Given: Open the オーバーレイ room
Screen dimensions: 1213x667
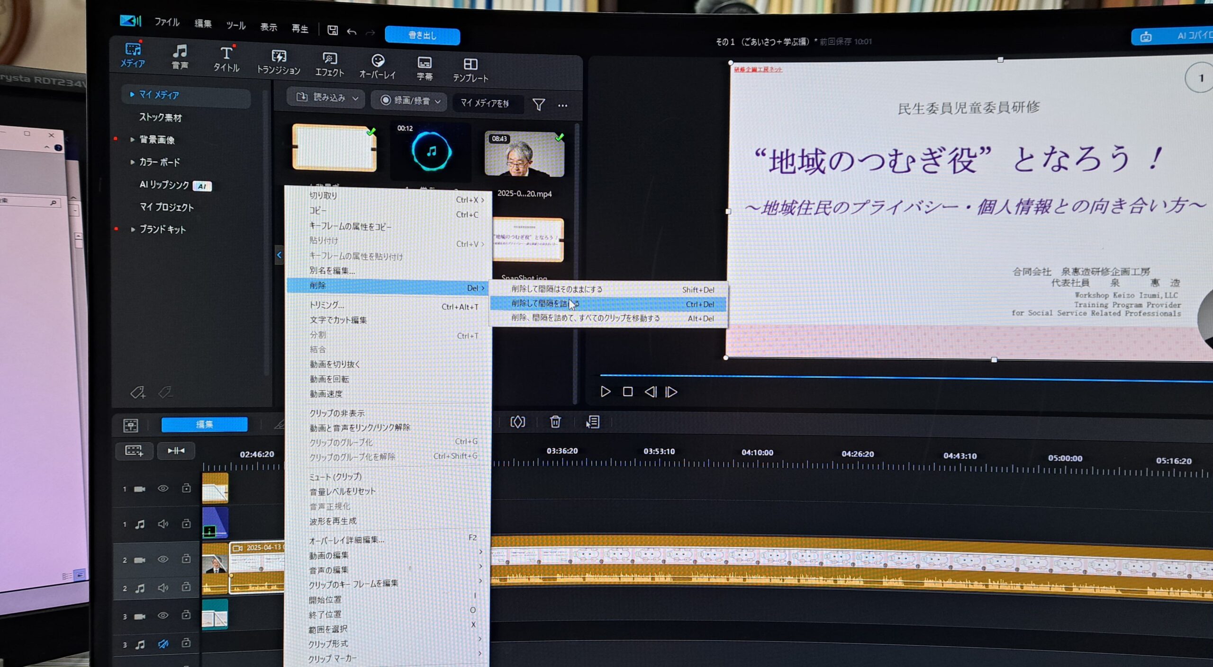Looking at the screenshot, I should click(x=377, y=66).
